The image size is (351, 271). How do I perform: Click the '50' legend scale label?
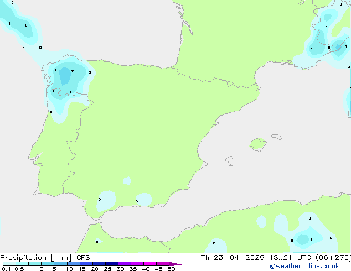(171, 269)
